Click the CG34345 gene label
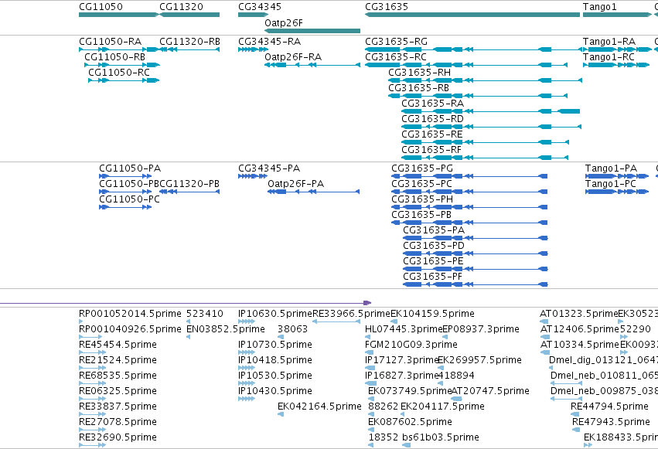This screenshot has height=449, width=658. click(260, 7)
